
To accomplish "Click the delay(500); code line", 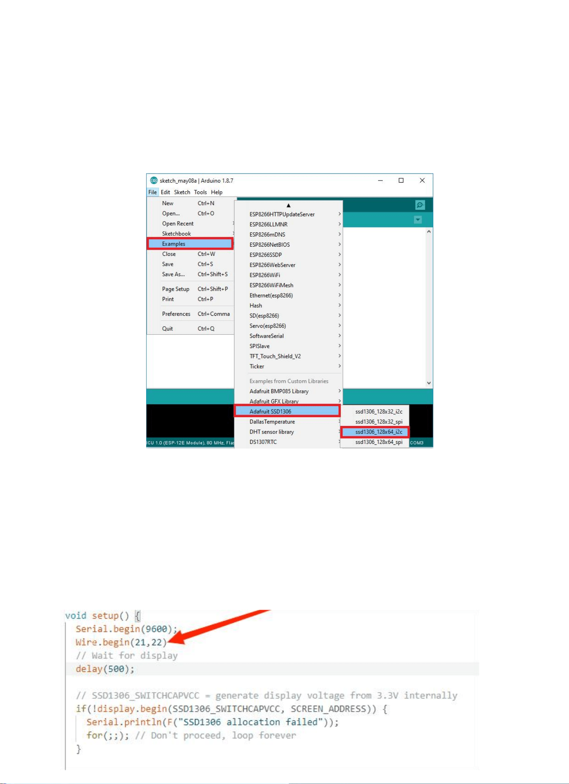I will point(105,669).
